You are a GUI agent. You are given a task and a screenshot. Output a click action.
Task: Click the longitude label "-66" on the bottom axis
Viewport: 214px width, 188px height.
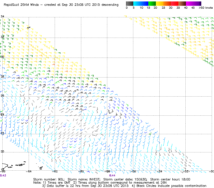(x=3, y=172)
